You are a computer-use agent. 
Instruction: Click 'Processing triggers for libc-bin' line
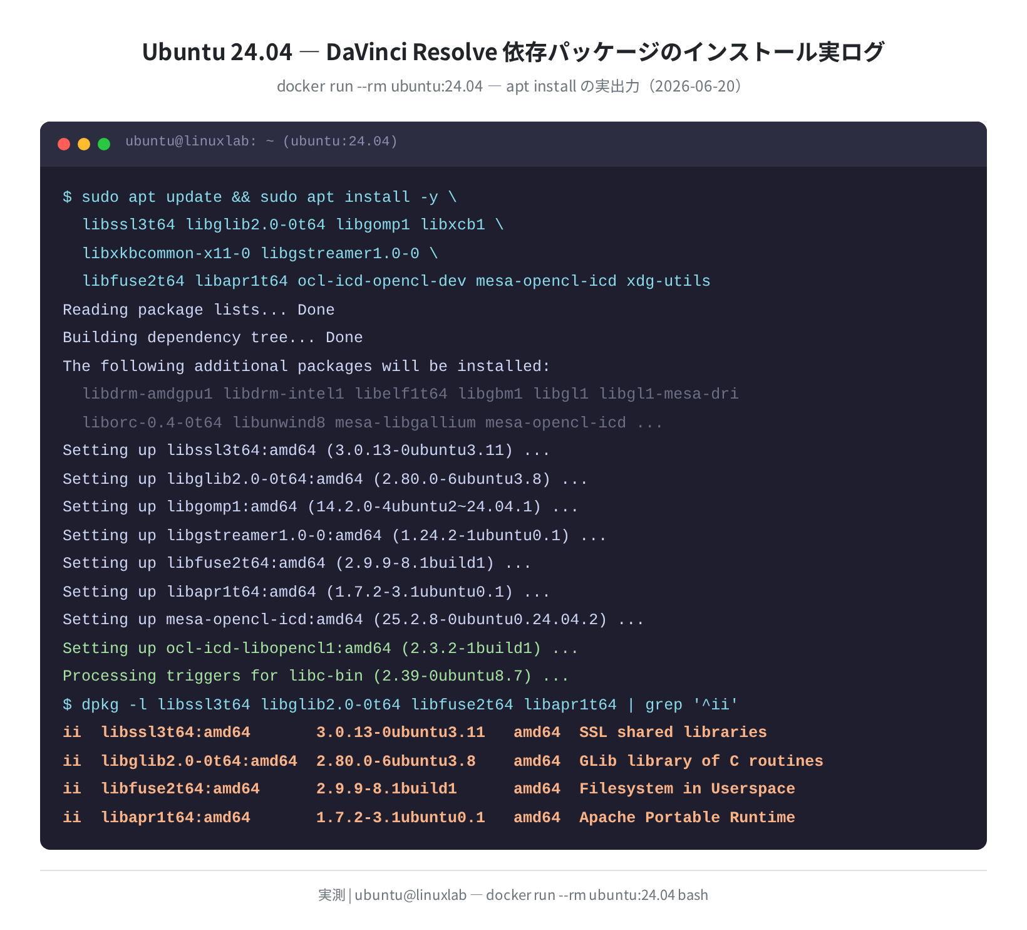pyautogui.click(x=316, y=676)
